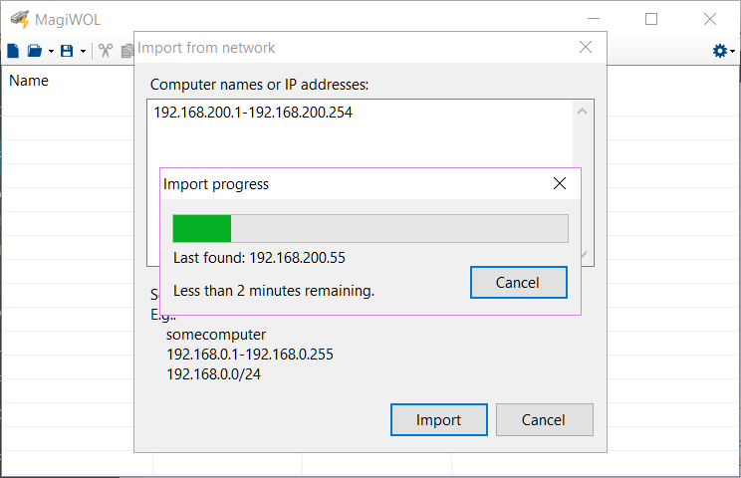The height and width of the screenshot is (478, 741).
Task: Click the Save disk toolbar icon
Action: click(67, 51)
